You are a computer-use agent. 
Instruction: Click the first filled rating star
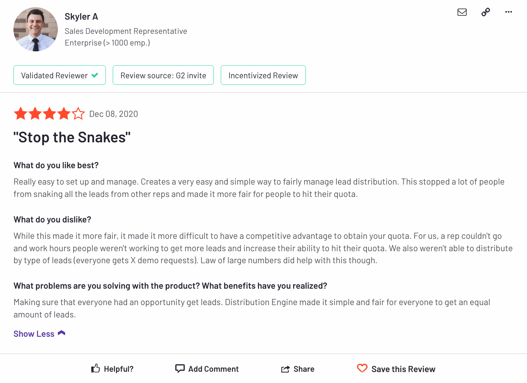pos(21,114)
